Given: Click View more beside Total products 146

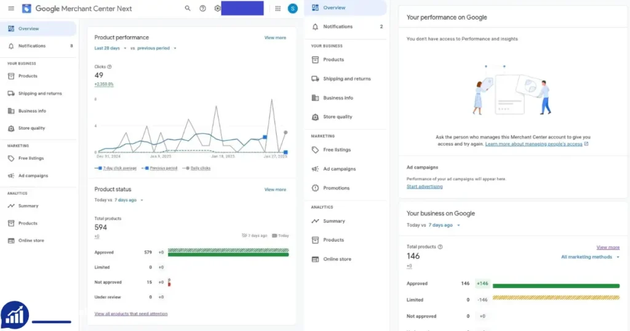Looking at the screenshot, I should coord(608,247).
